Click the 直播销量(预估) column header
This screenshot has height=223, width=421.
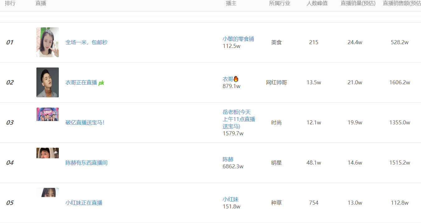(x=358, y=3)
